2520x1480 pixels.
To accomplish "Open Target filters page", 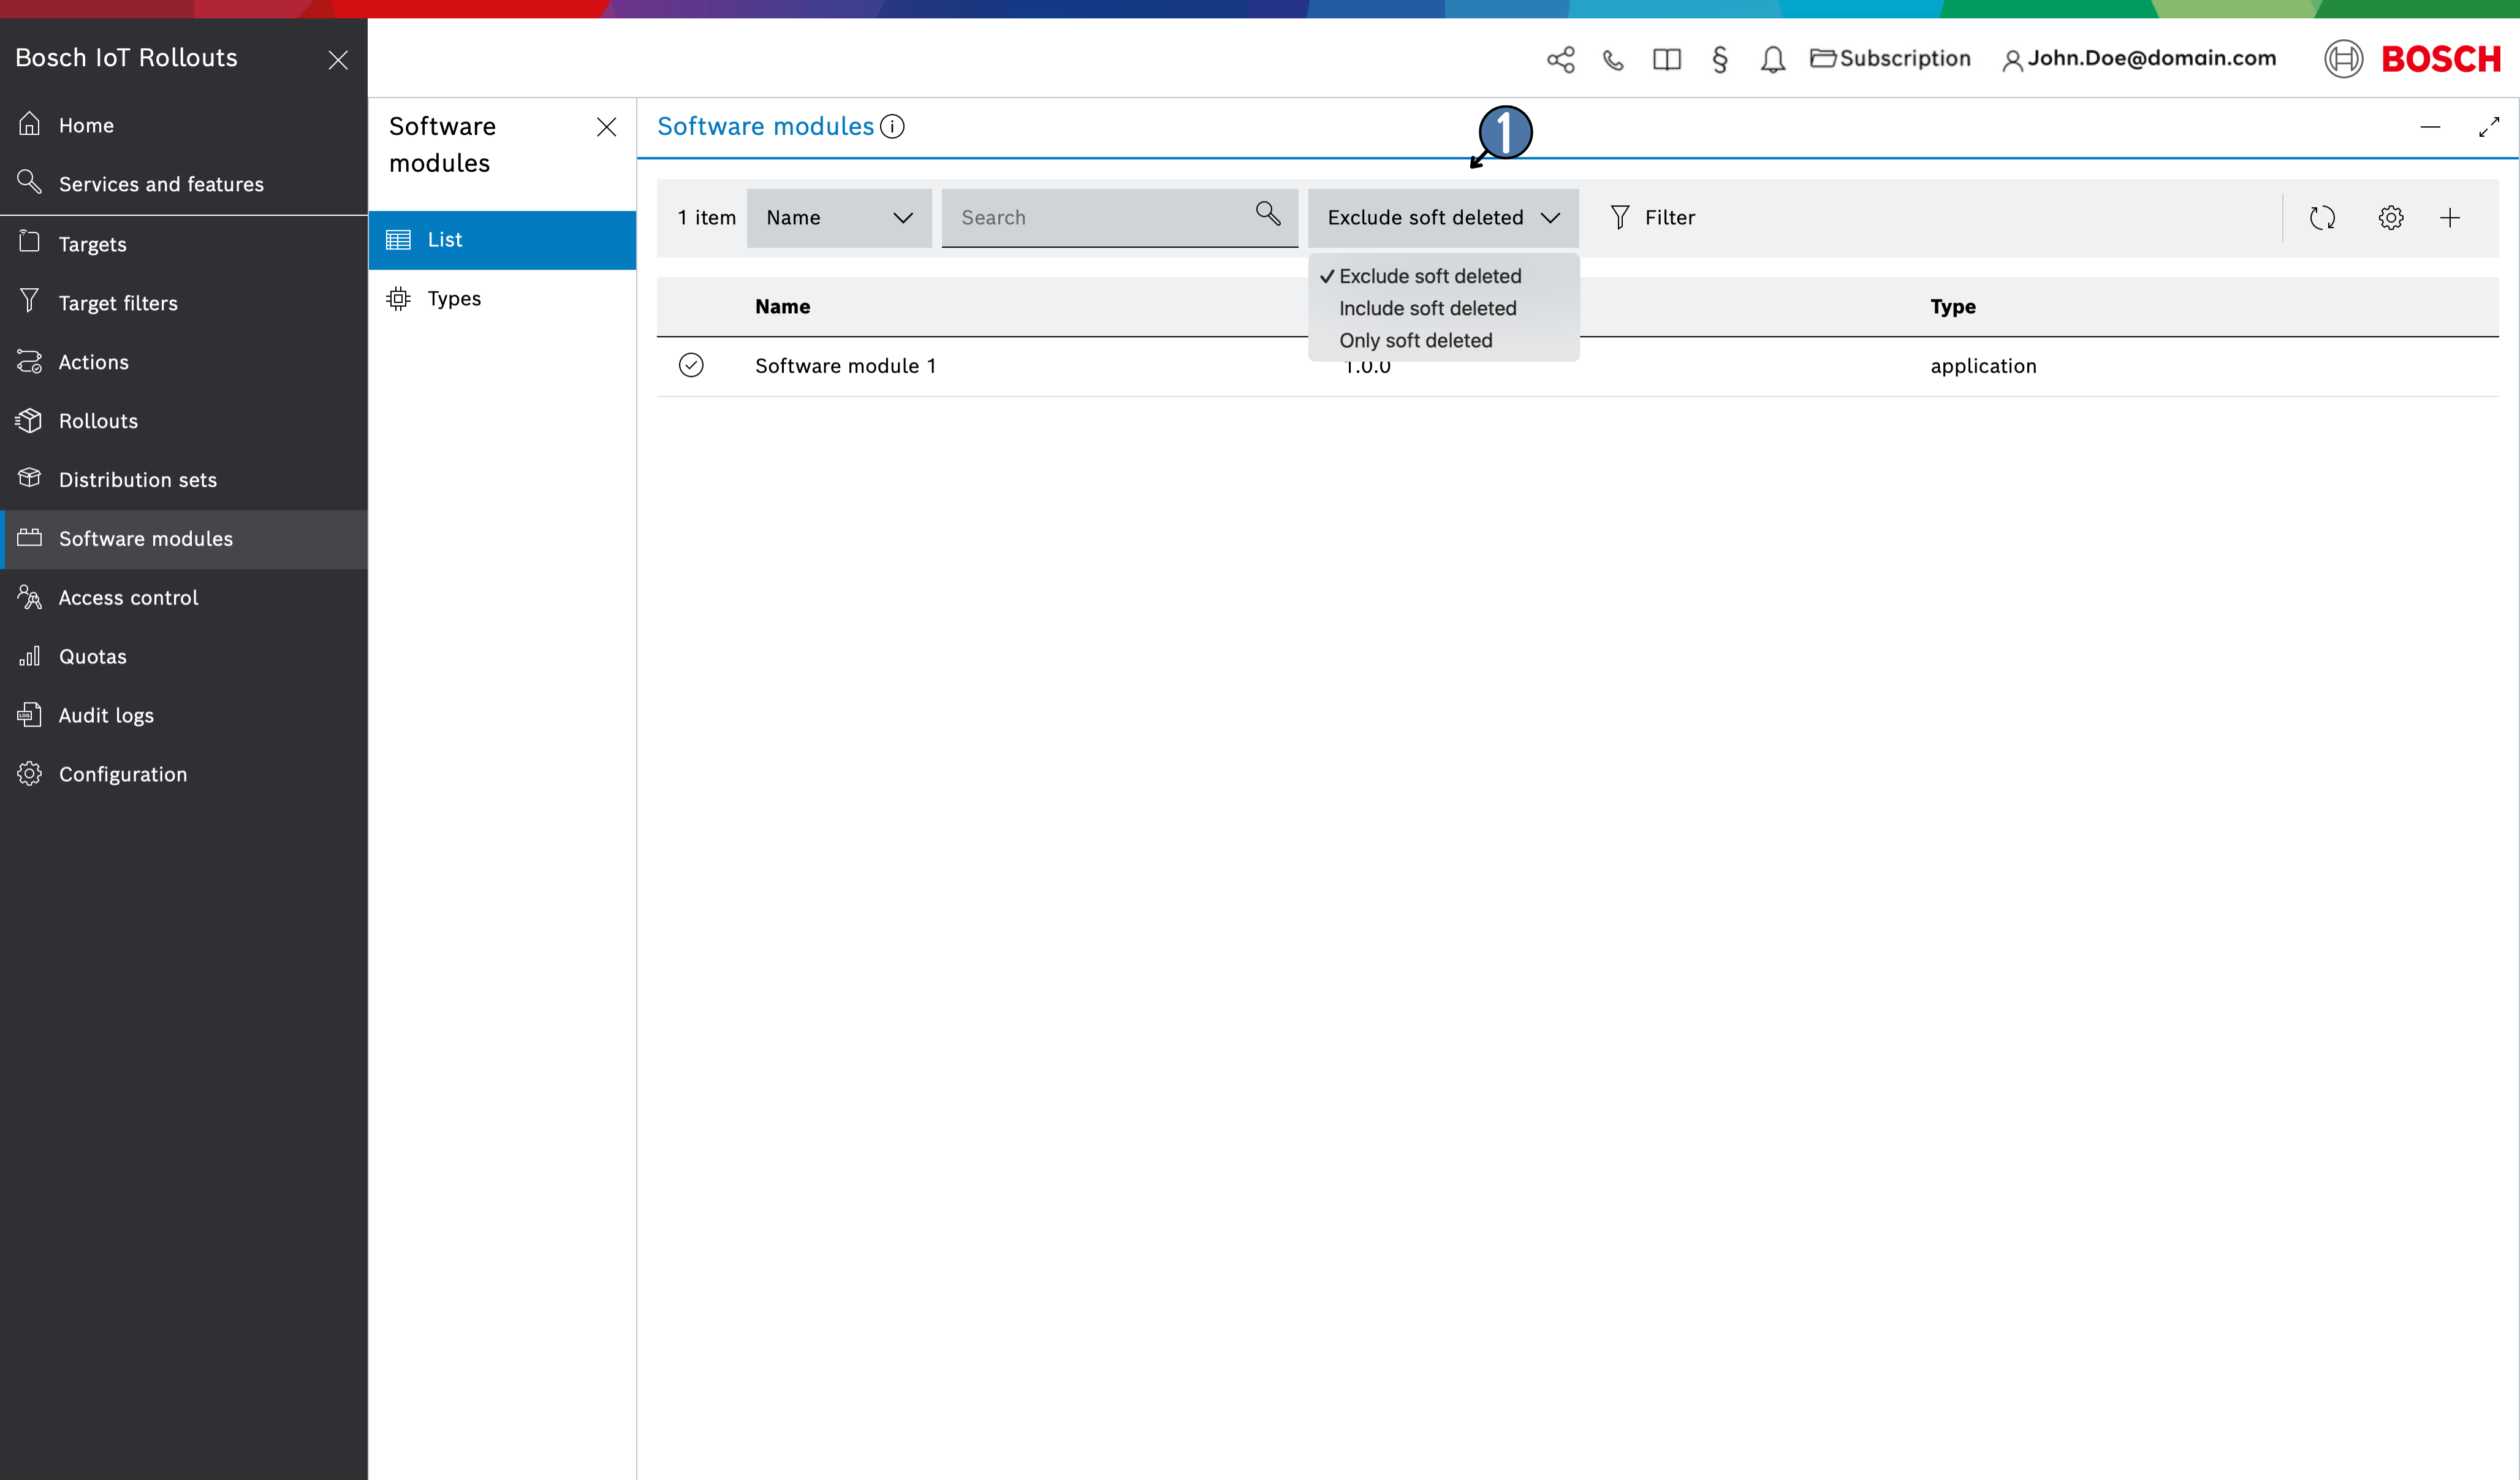I will (184, 303).
